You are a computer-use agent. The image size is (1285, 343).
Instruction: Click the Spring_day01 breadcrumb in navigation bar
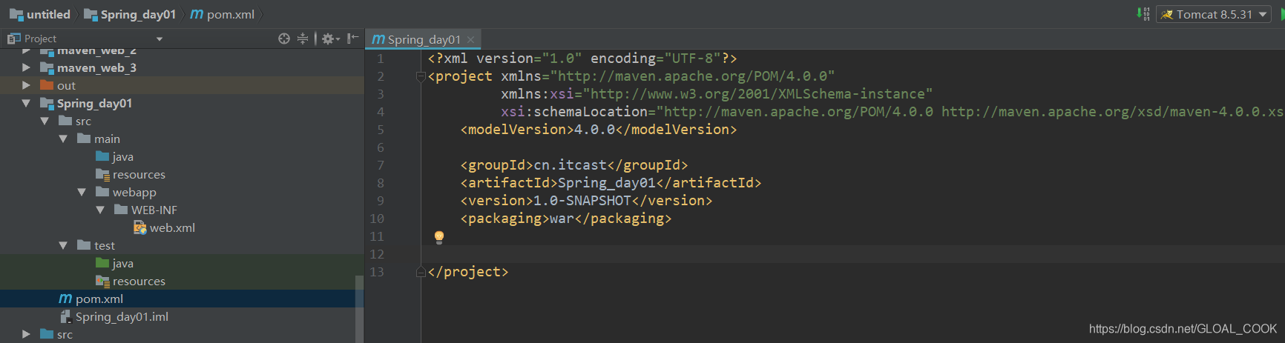130,14
